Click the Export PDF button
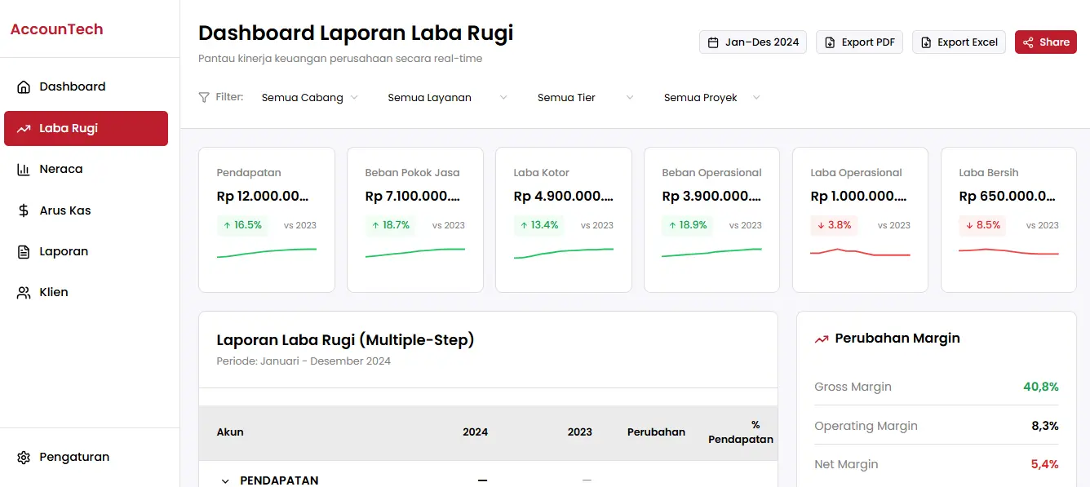The image size is (1090, 487). point(859,42)
